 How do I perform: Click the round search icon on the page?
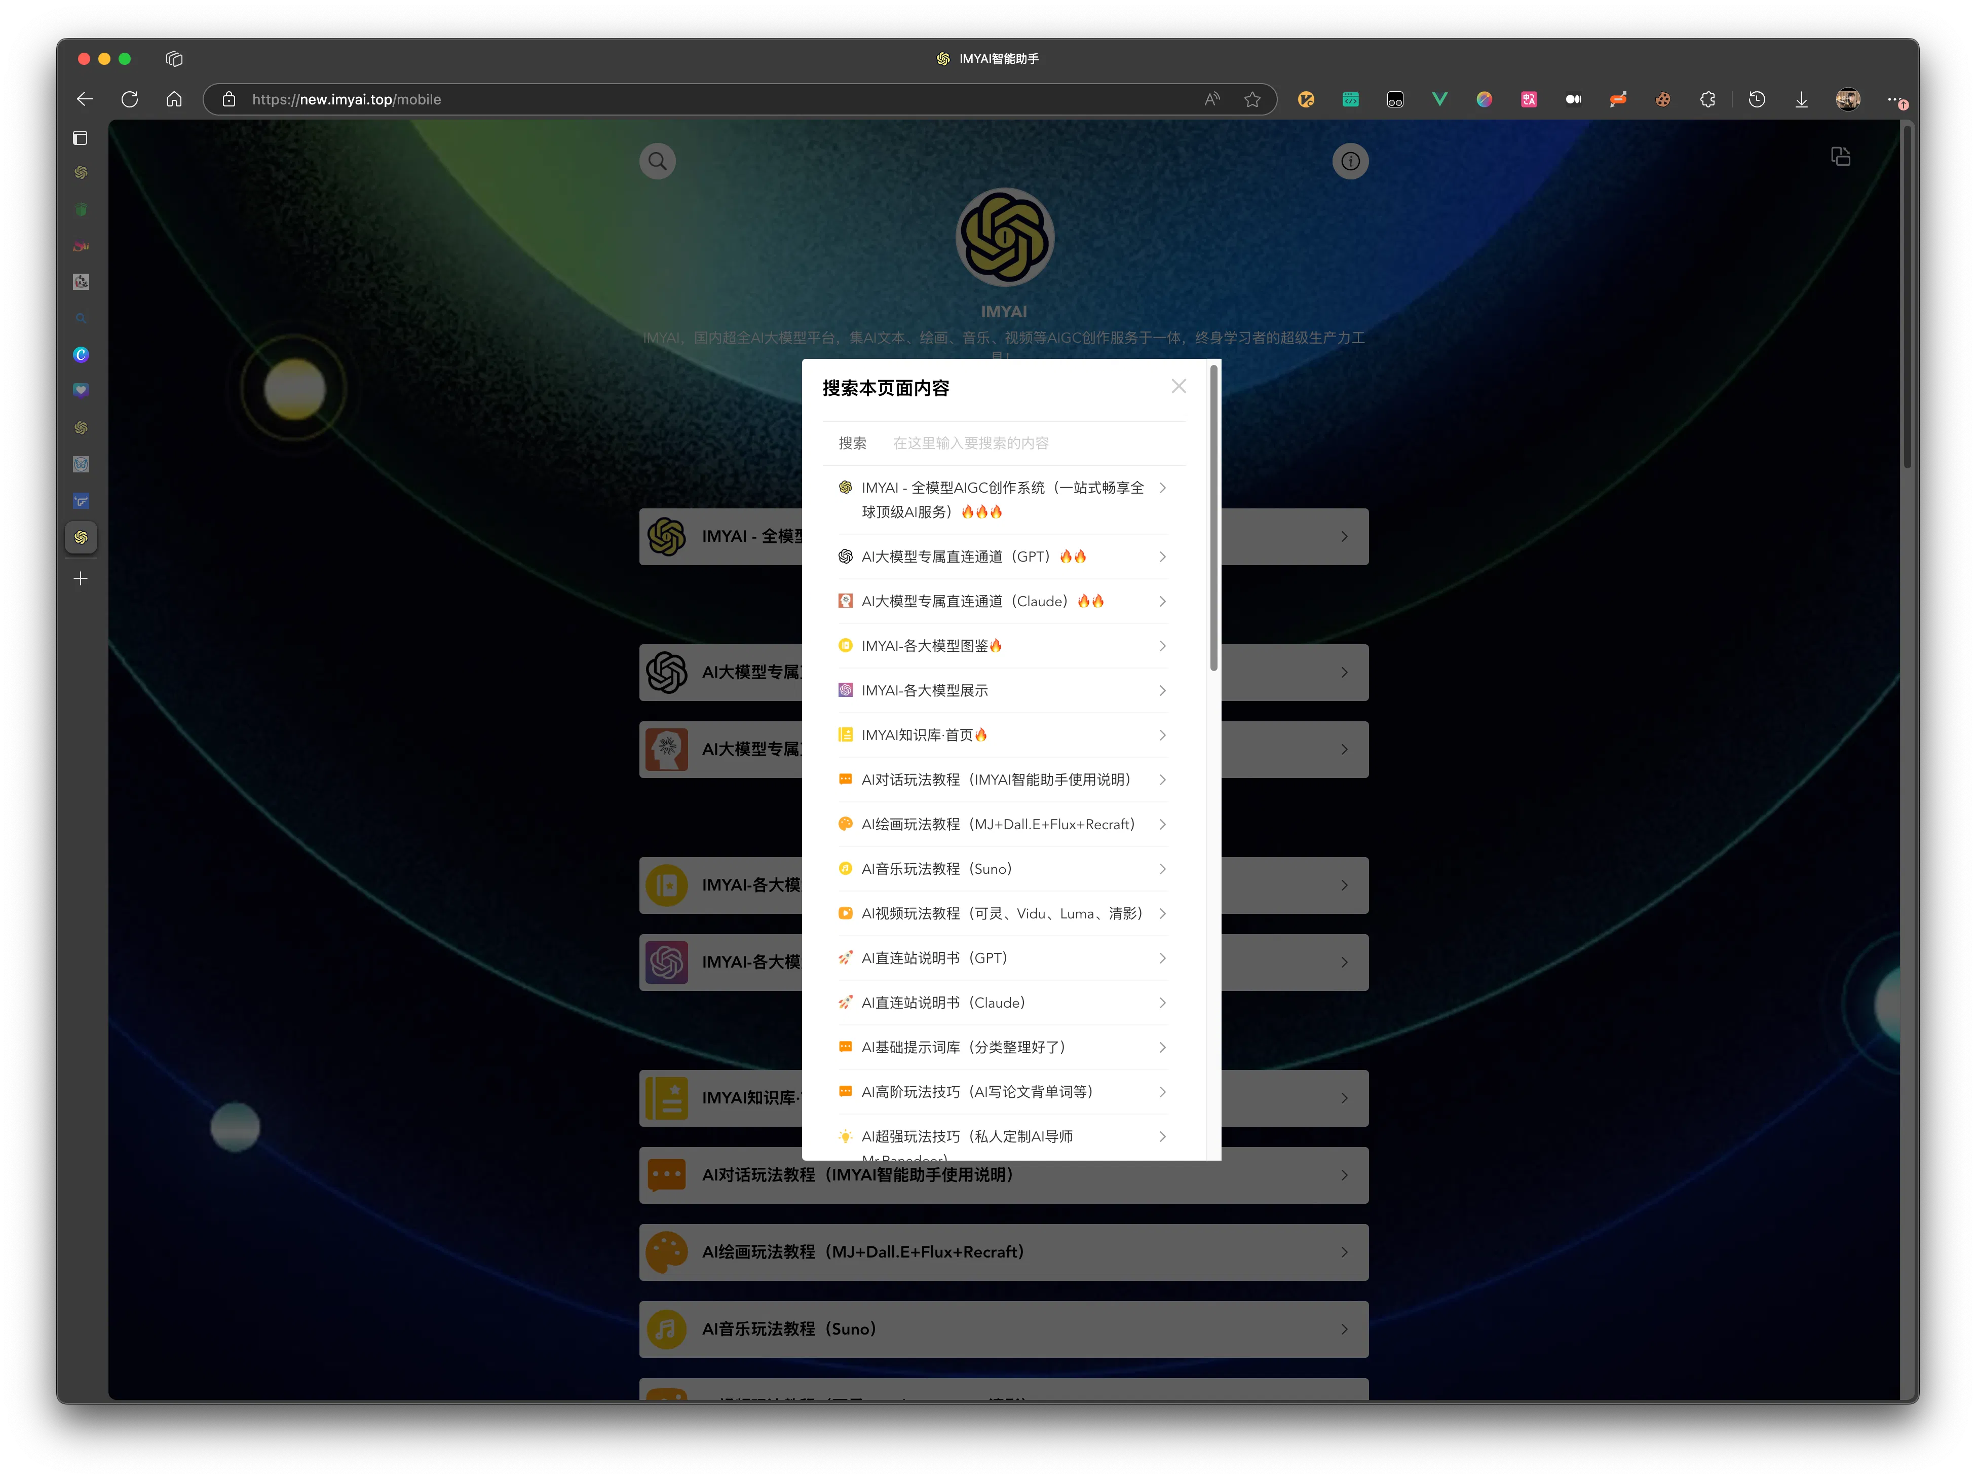(658, 162)
